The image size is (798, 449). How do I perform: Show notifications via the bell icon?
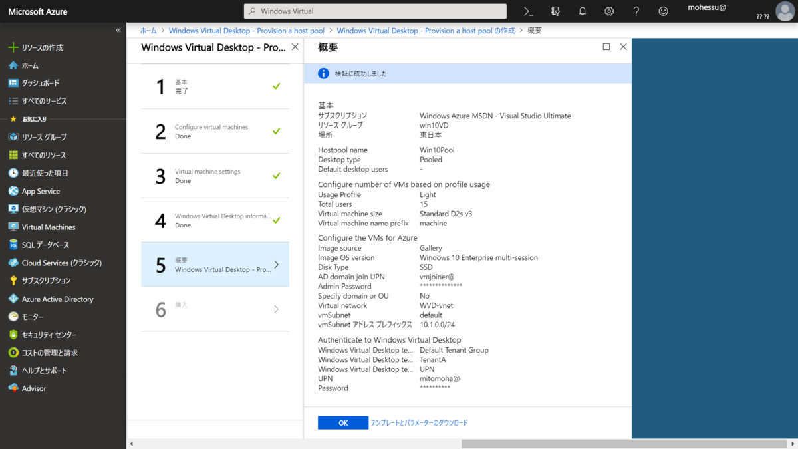[583, 11]
